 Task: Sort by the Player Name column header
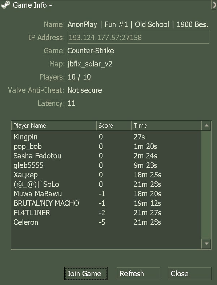tap(54, 126)
